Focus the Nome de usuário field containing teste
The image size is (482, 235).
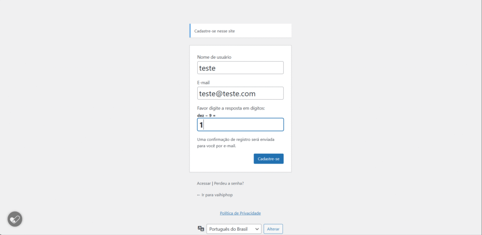(x=240, y=68)
